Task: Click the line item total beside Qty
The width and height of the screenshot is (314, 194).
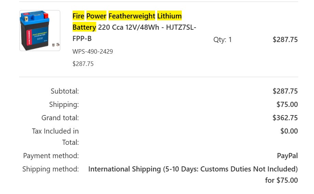Action: tap(285, 40)
